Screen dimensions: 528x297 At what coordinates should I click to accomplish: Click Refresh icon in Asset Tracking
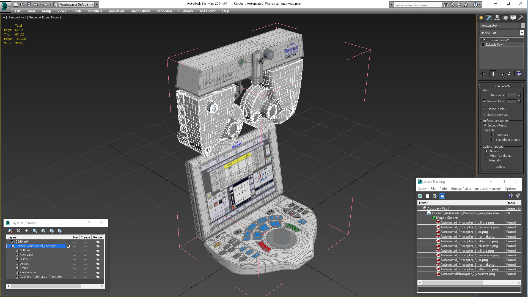[x=420, y=196]
